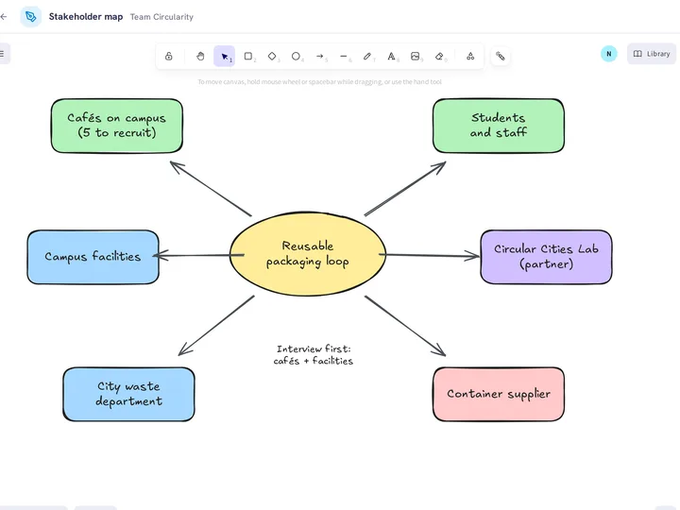Click the Team Circularity label

click(161, 17)
